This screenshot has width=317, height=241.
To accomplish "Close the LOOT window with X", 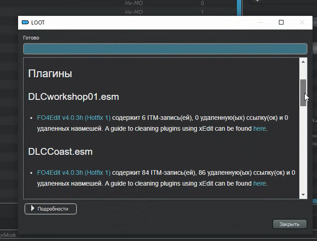I will pos(302,22).
